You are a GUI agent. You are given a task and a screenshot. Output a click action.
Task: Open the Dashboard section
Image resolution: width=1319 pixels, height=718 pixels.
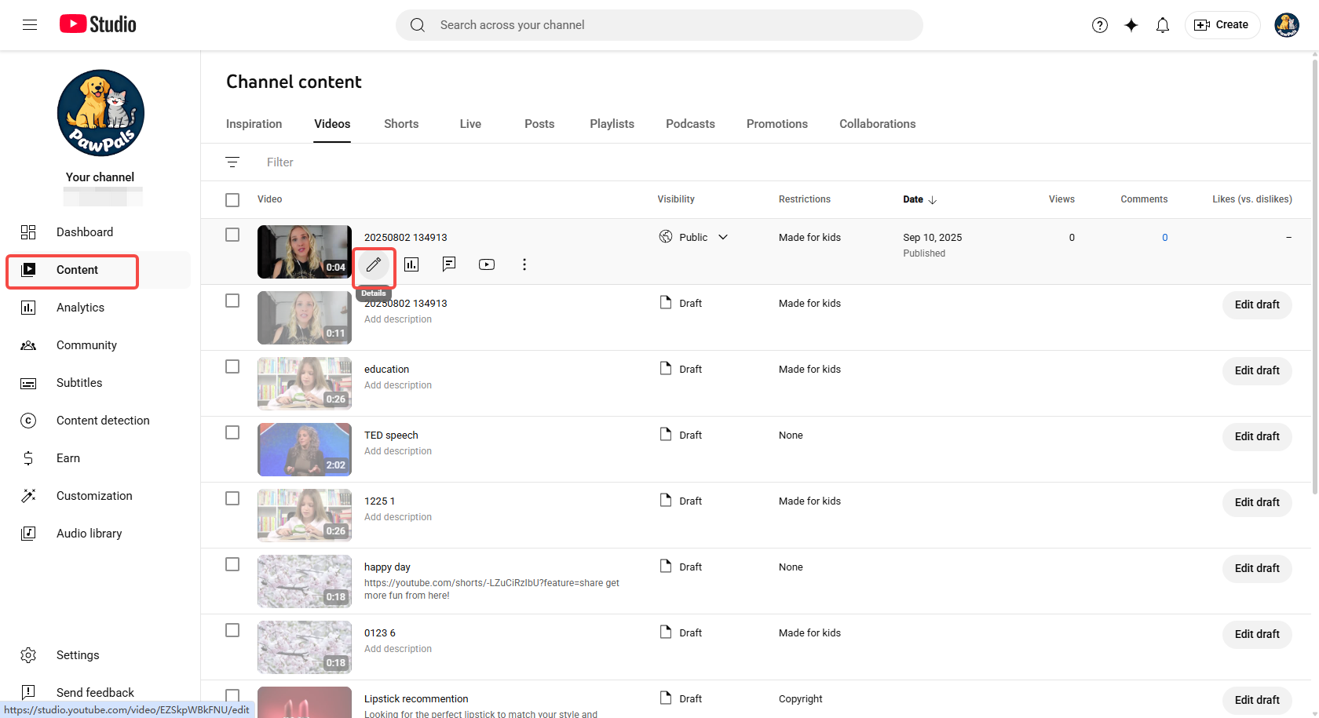(84, 231)
